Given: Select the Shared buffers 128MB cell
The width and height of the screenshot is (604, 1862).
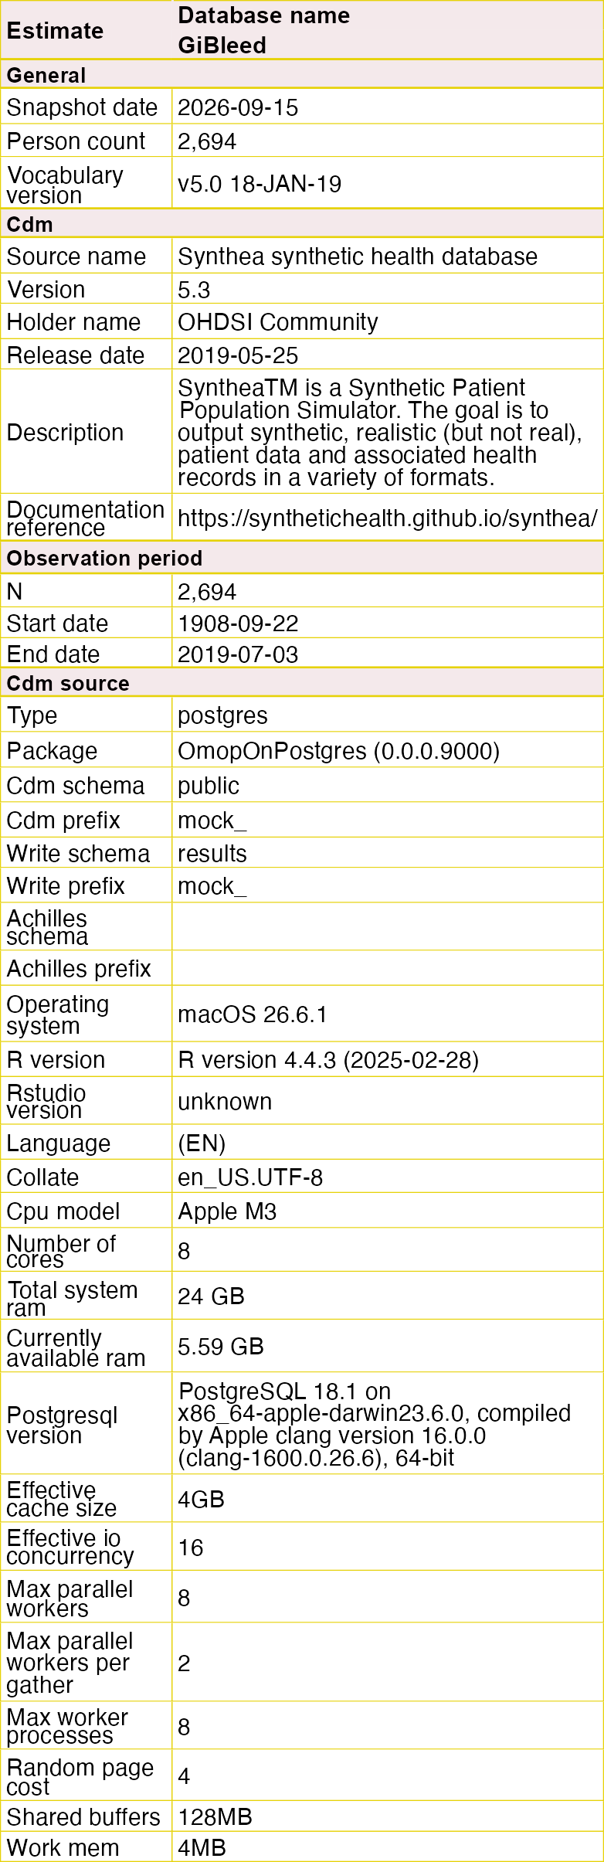Looking at the screenshot, I should point(388,1816).
